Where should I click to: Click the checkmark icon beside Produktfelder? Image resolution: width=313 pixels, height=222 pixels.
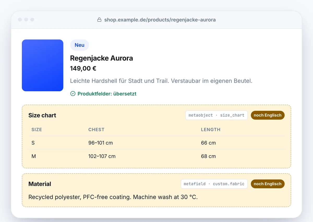[73, 94]
